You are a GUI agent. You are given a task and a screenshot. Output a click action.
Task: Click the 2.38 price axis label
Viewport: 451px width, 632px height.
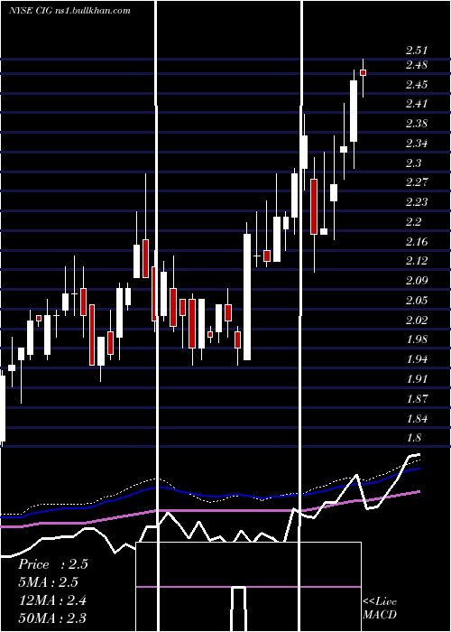click(x=417, y=124)
